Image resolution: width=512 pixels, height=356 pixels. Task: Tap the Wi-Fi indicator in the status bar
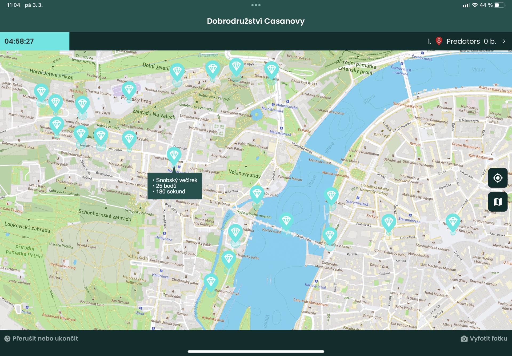click(474, 5)
